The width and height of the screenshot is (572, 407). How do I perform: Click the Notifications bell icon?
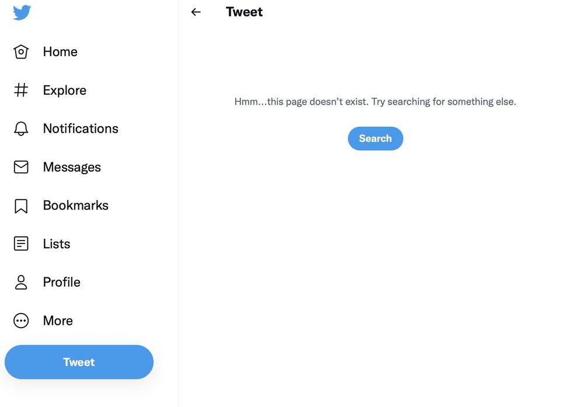click(x=21, y=128)
